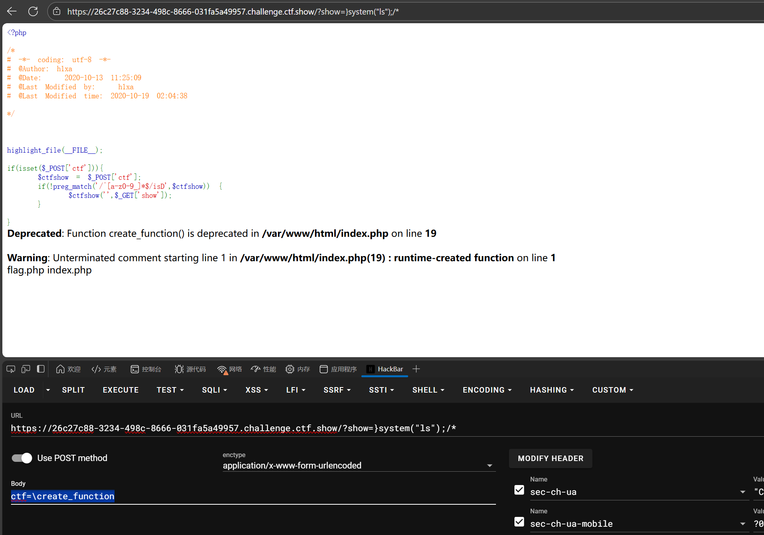The image size is (764, 535).
Task: Click the browser back arrow
Action: point(12,11)
